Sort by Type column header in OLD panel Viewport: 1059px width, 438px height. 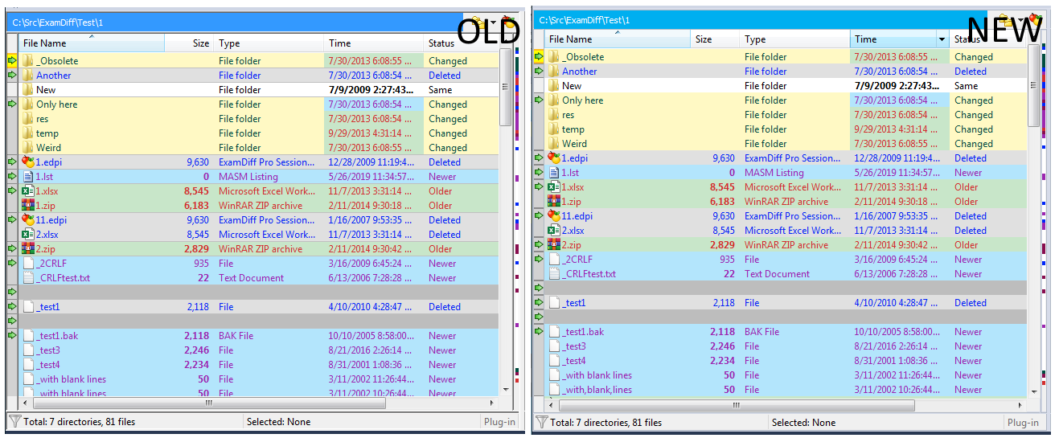(269, 43)
